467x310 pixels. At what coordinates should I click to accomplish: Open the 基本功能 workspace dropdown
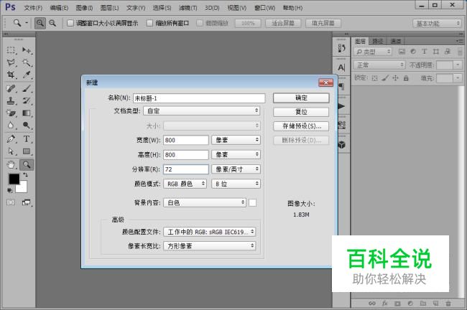click(437, 23)
